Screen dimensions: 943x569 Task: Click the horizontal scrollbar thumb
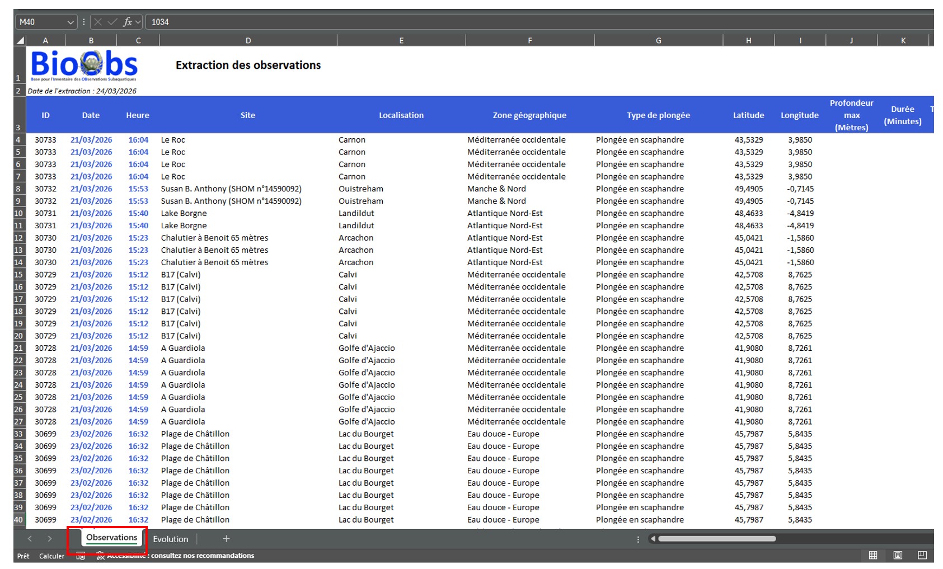pyautogui.click(x=716, y=539)
